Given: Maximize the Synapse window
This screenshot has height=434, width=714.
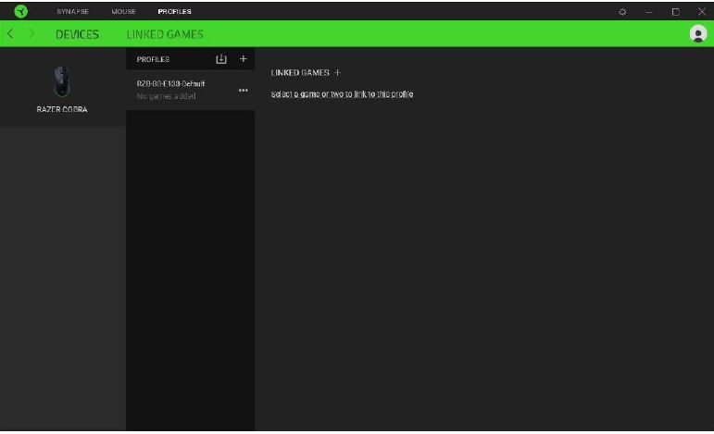Looking at the screenshot, I should click(675, 11).
